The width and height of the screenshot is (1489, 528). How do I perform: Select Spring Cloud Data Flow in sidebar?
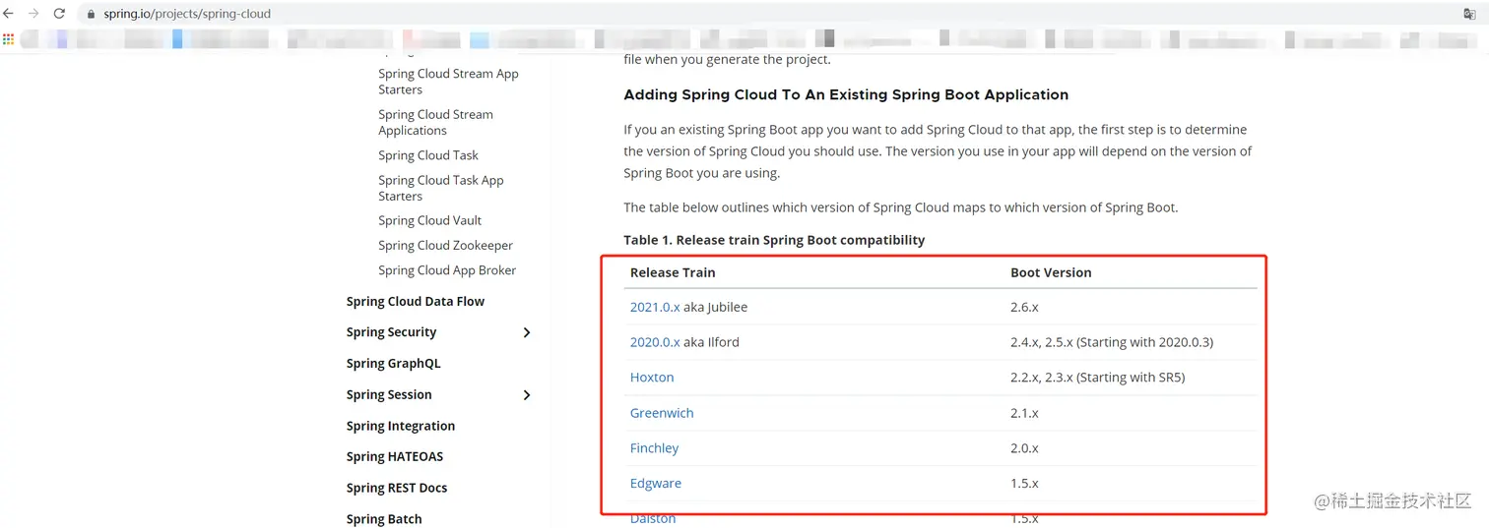416,301
